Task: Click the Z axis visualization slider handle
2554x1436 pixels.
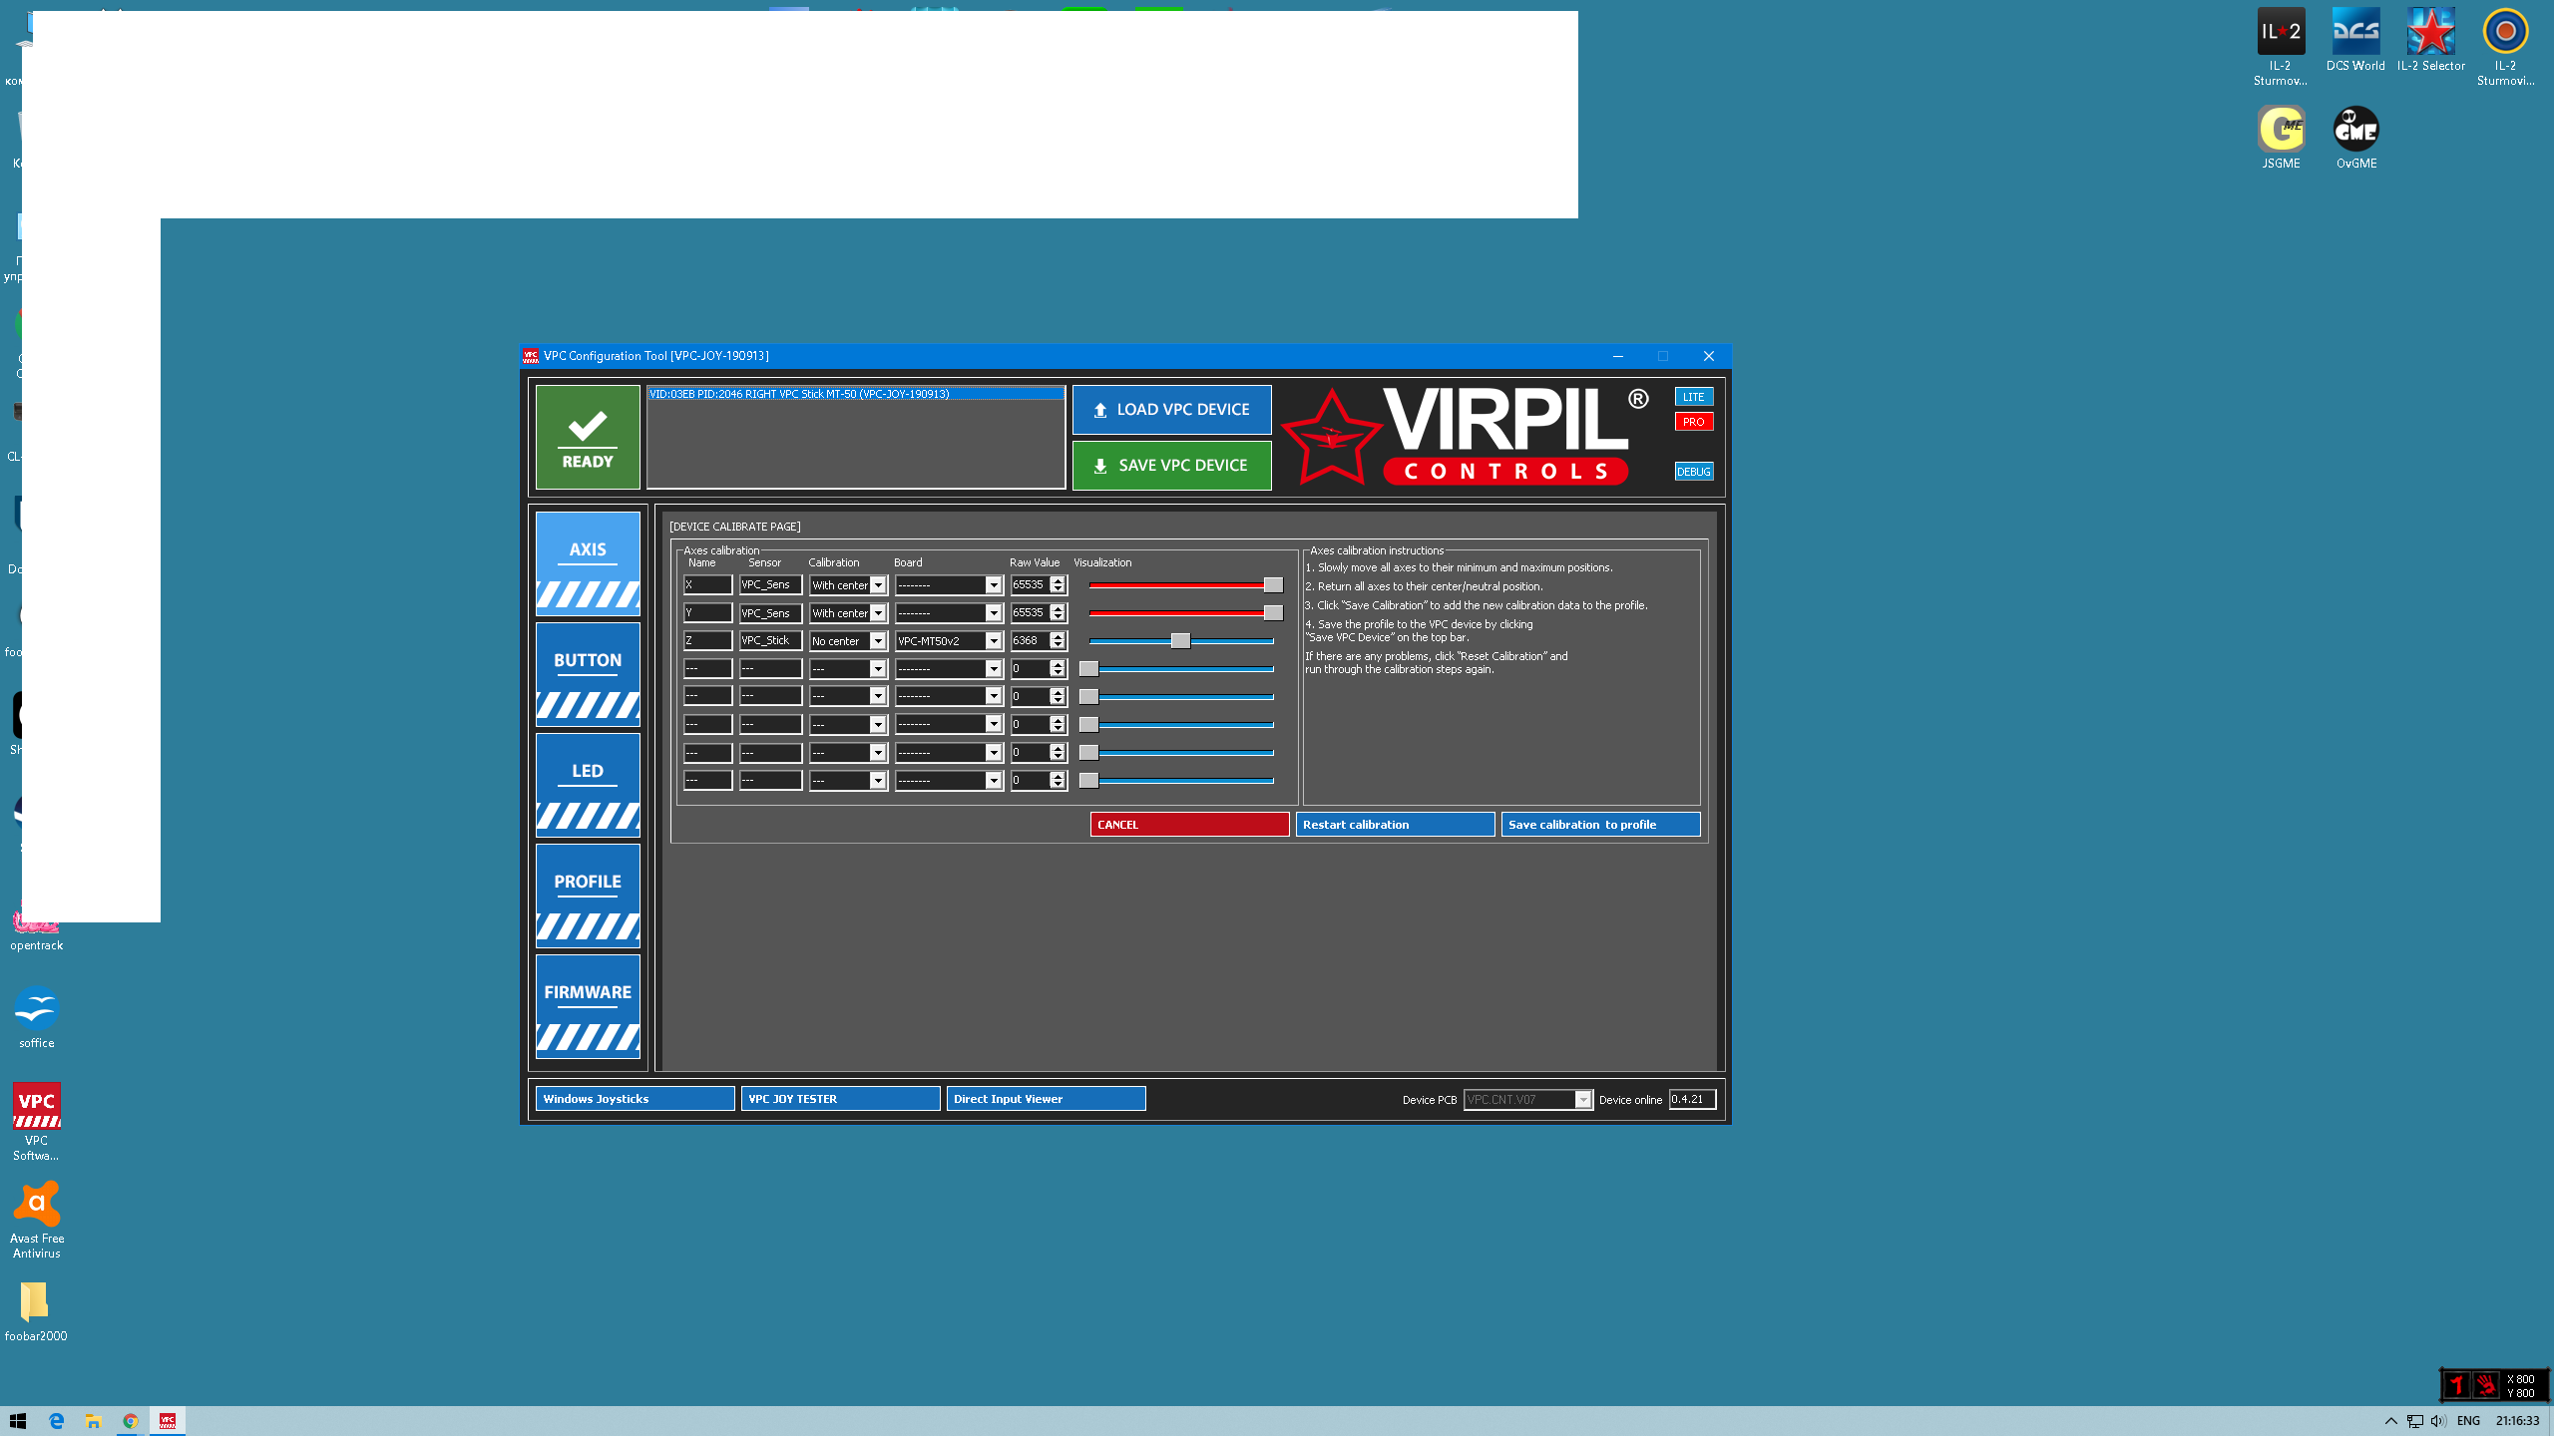Action: click(x=1180, y=641)
